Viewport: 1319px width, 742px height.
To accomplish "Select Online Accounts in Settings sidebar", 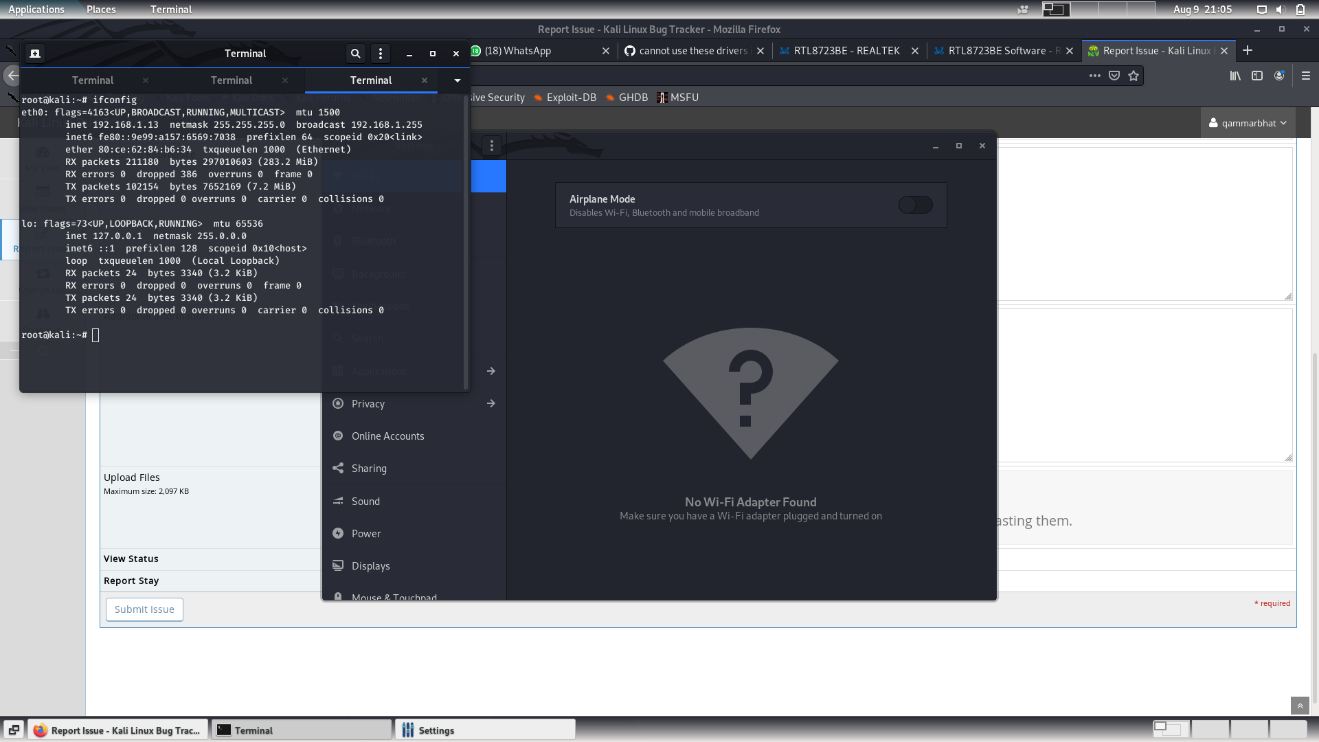I will [387, 436].
